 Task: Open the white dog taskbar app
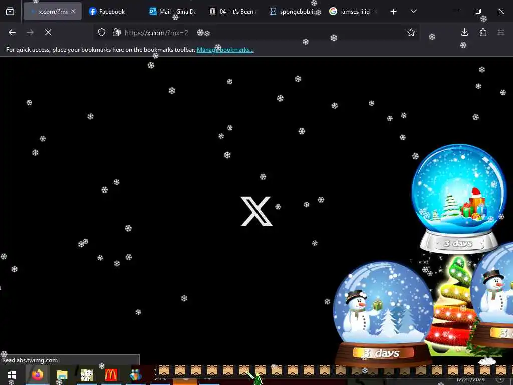click(x=86, y=375)
